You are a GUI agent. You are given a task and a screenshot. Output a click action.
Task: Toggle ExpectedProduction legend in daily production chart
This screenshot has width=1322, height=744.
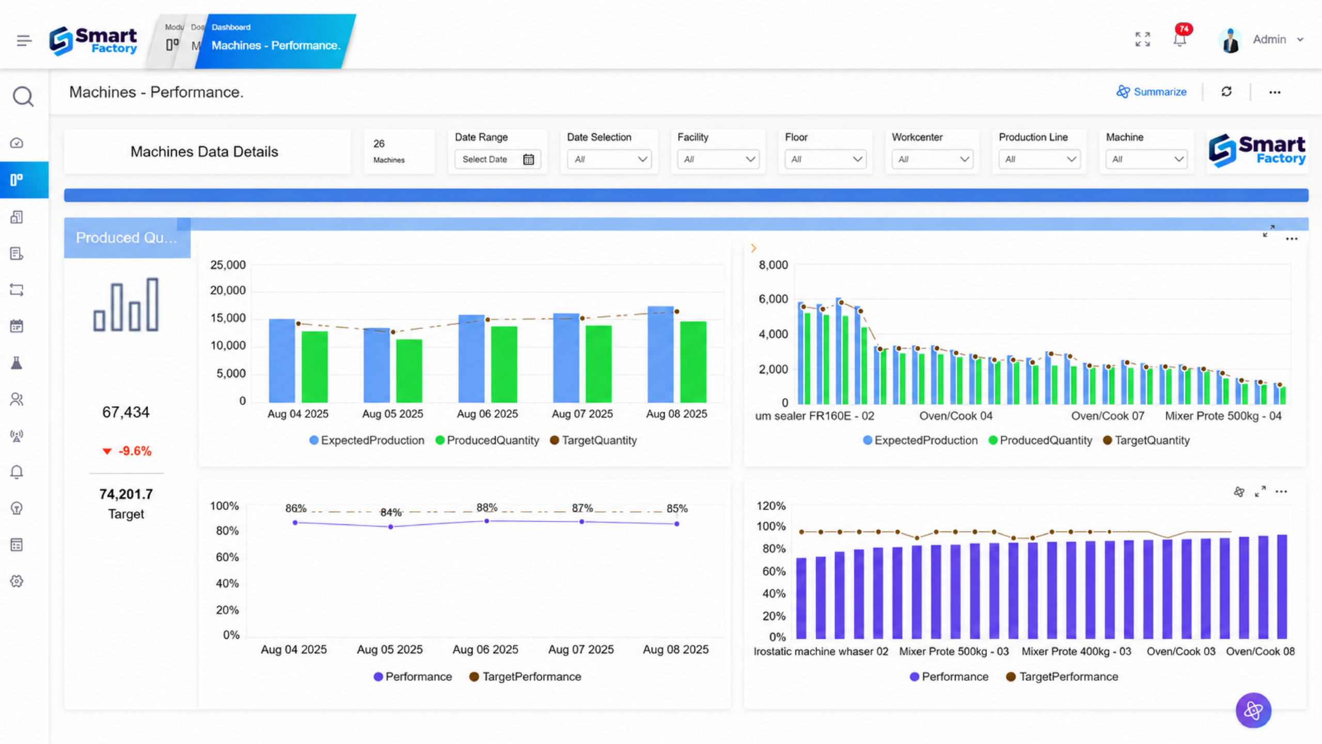367,440
